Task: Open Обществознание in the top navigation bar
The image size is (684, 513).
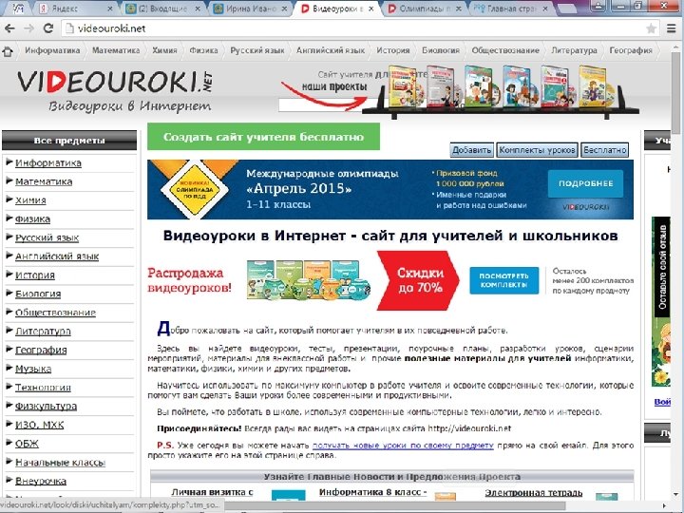Action: (505, 50)
